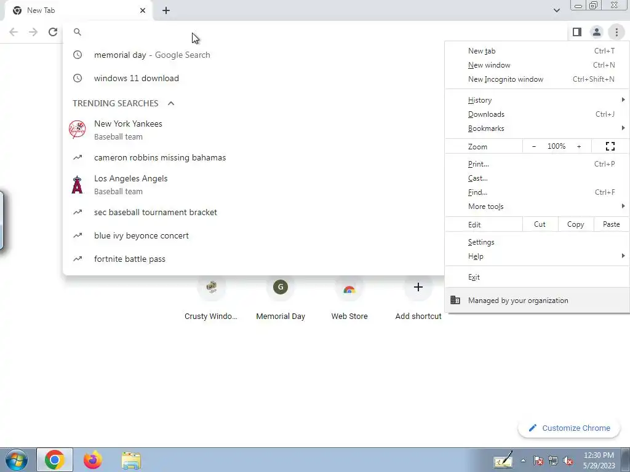Click Exit in the Chrome menu

coord(537,277)
